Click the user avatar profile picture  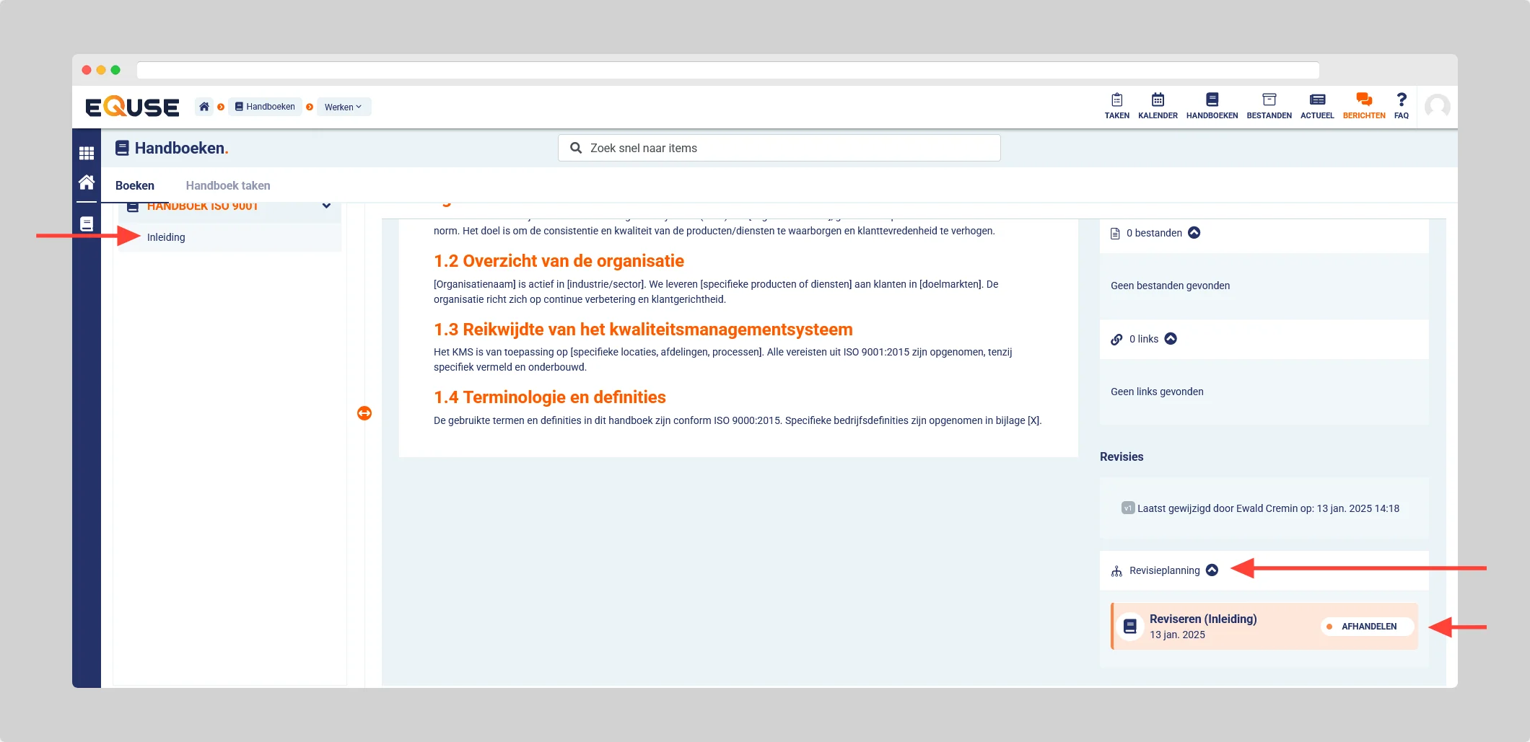point(1437,107)
